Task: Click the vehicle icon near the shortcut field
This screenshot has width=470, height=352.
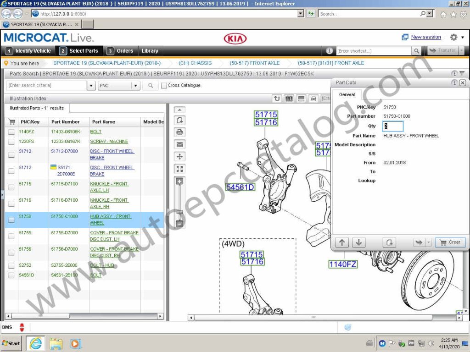Action: tap(313, 98)
